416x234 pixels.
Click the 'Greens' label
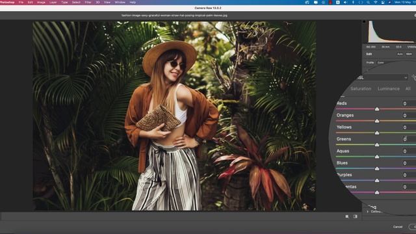pyautogui.click(x=344, y=139)
